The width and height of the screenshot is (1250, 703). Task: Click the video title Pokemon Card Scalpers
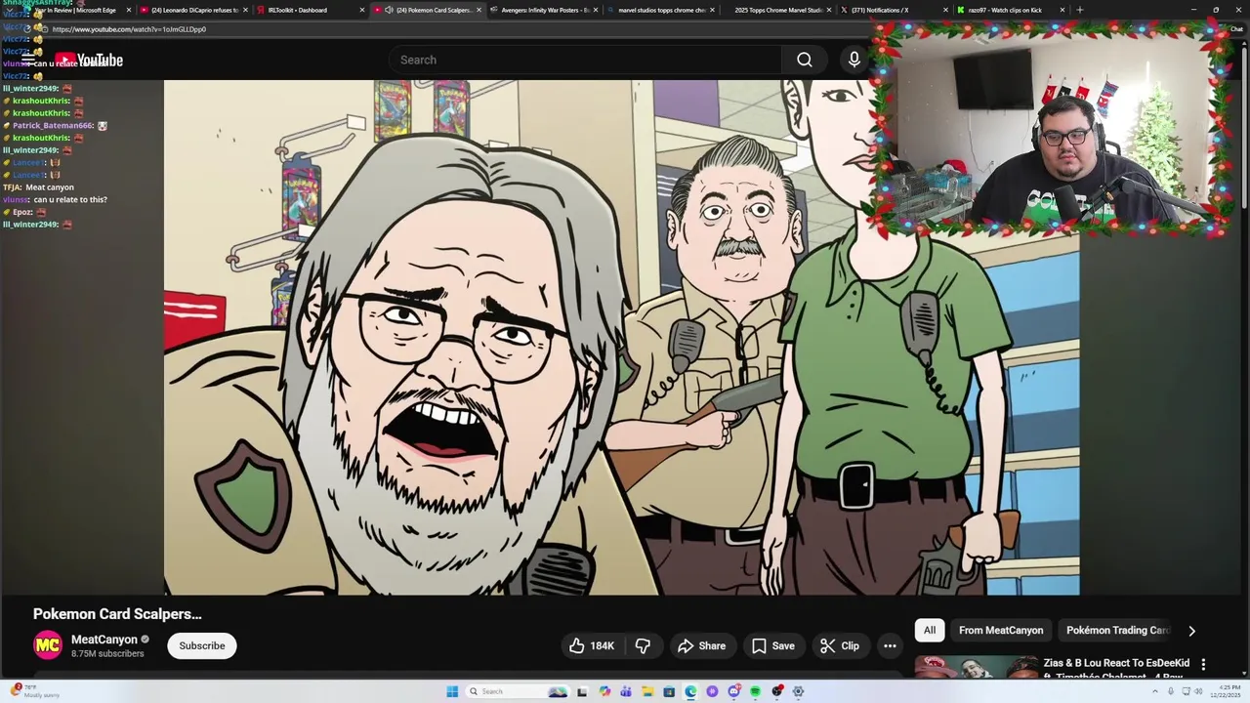117,614
